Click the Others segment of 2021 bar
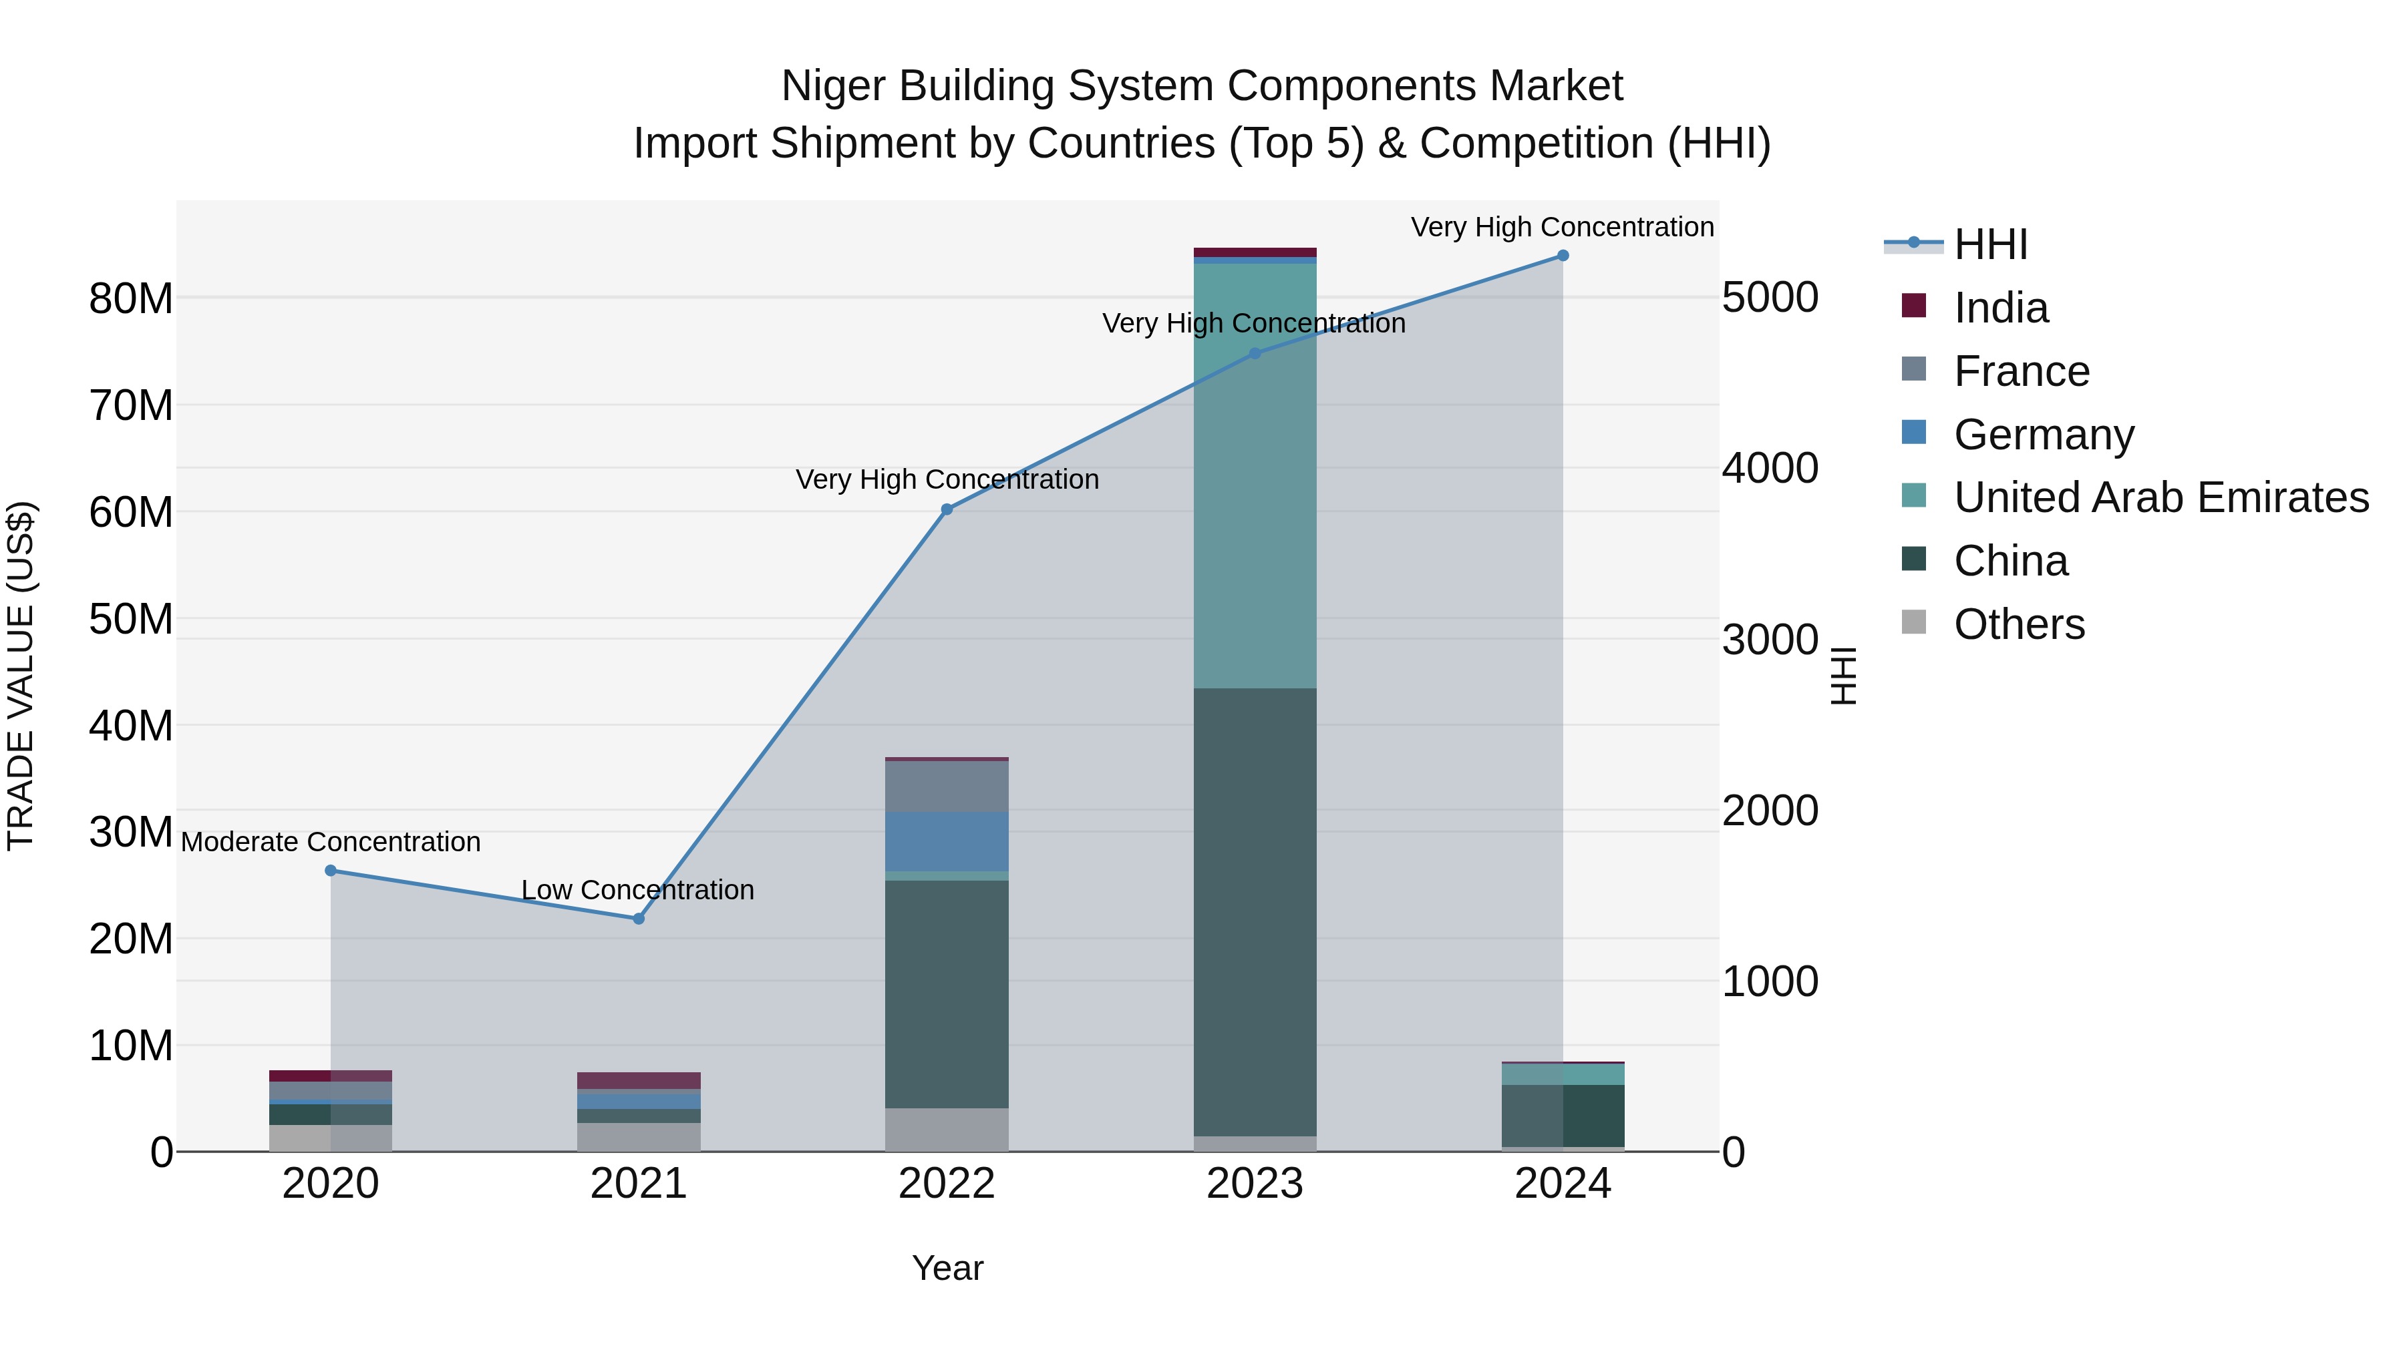The height and width of the screenshot is (1352, 2405). [x=639, y=1138]
